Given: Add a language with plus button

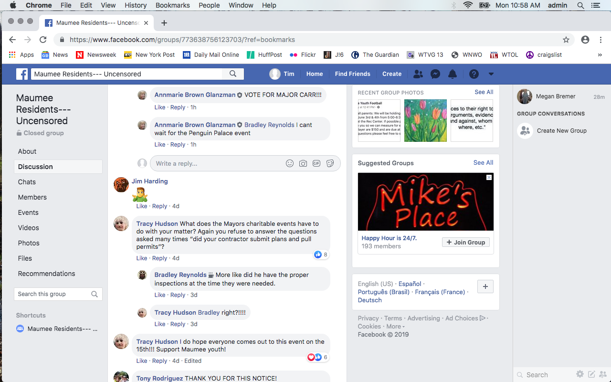Looking at the screenshot, I should coord(485,286).
